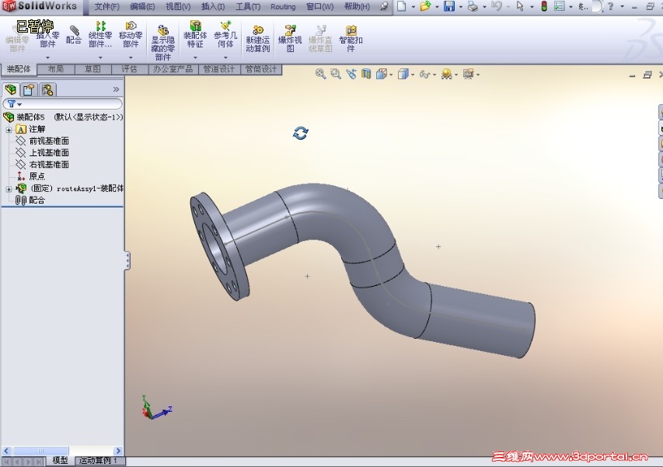This screenshot has height=467, width=663.
Task: Switch to the 管筒设计 ribbon tab
Action: point(261,69)
